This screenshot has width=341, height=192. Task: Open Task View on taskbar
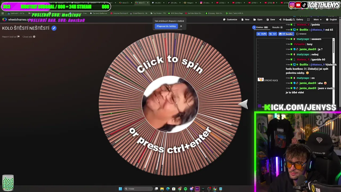[156, 189]
